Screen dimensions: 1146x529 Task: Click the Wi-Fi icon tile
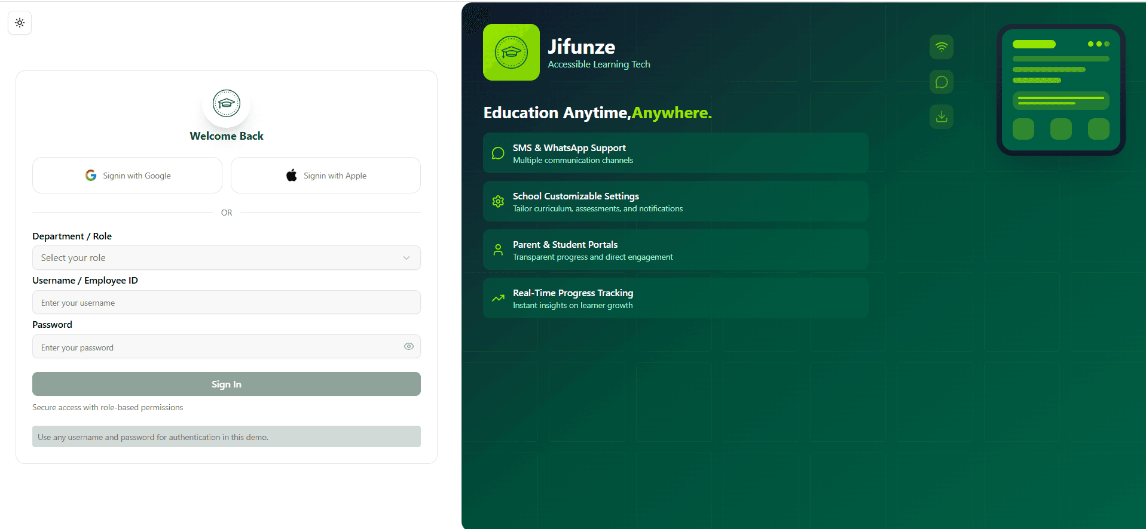point(941,47)
